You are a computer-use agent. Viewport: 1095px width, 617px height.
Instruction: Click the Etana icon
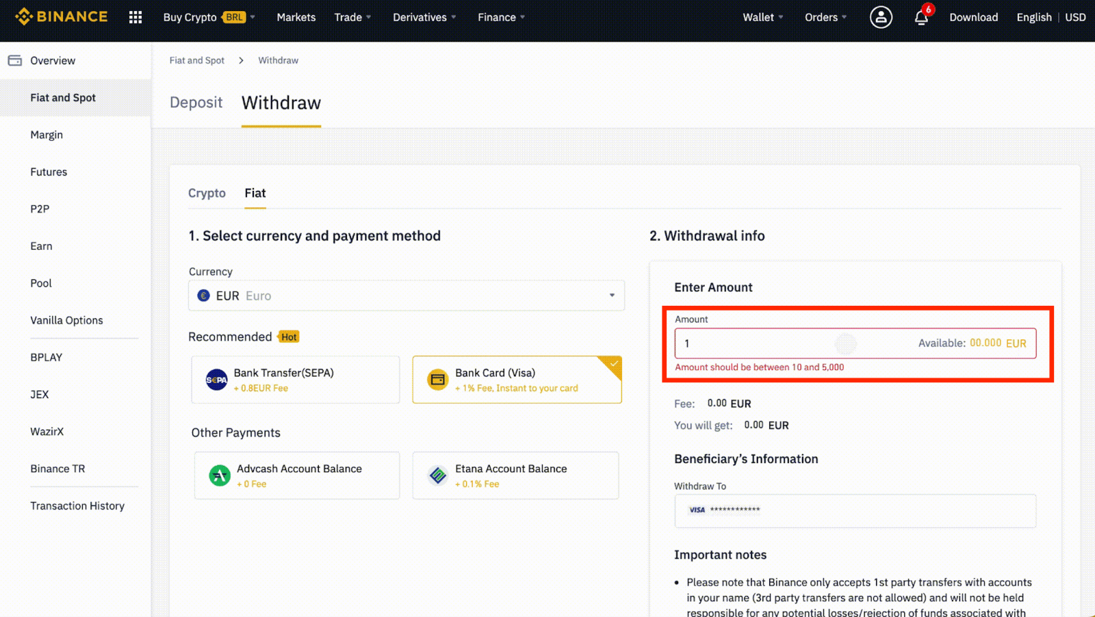point(438,475)
